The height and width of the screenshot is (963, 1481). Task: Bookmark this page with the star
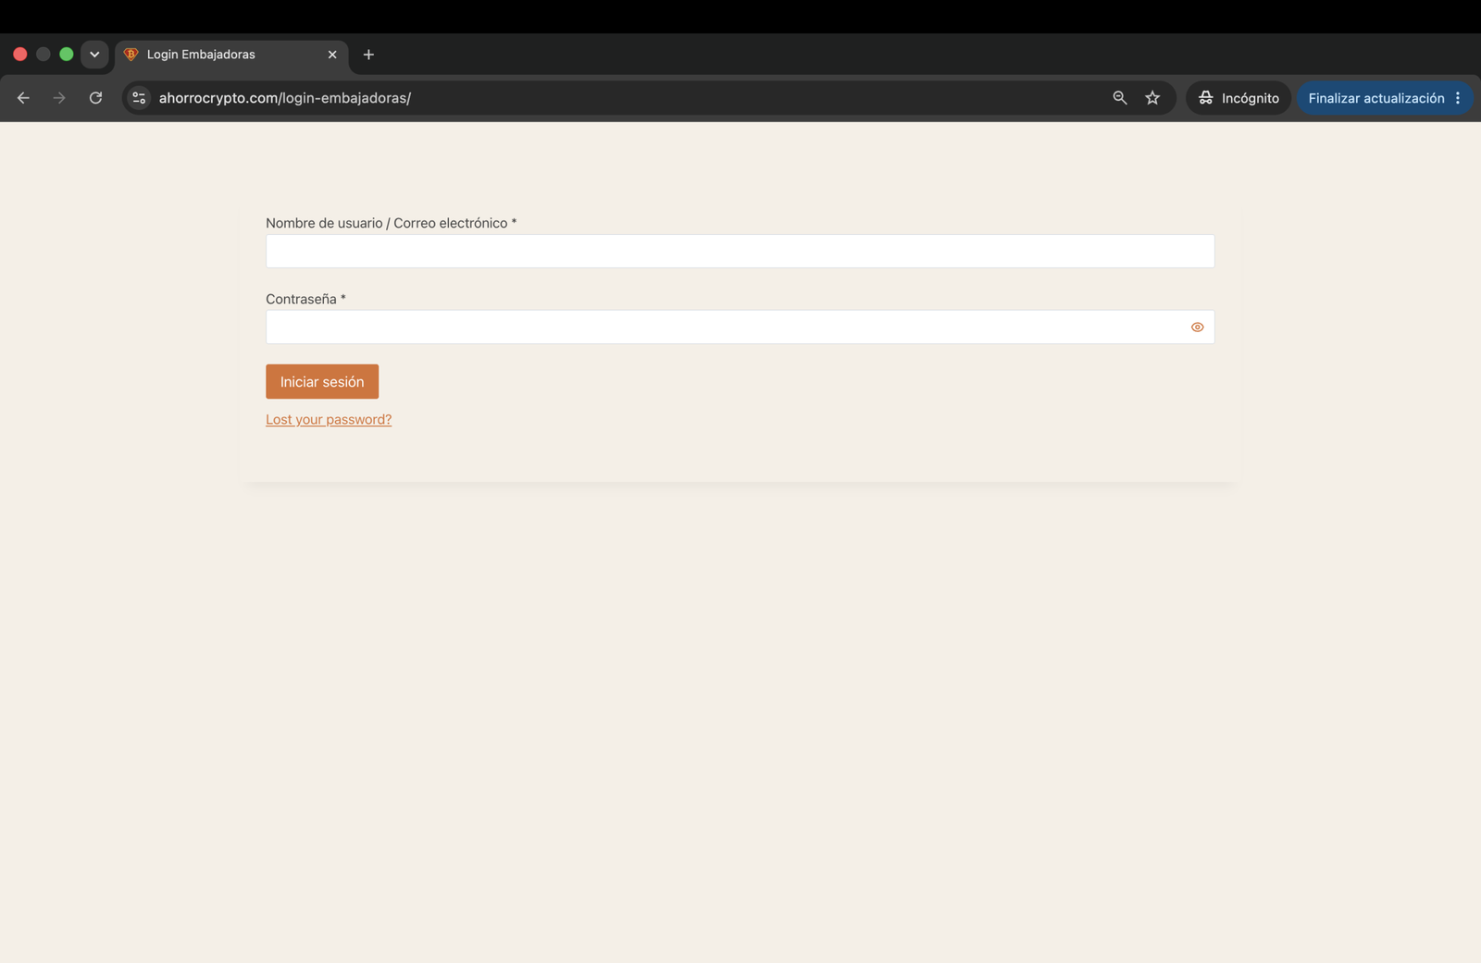1152,98
